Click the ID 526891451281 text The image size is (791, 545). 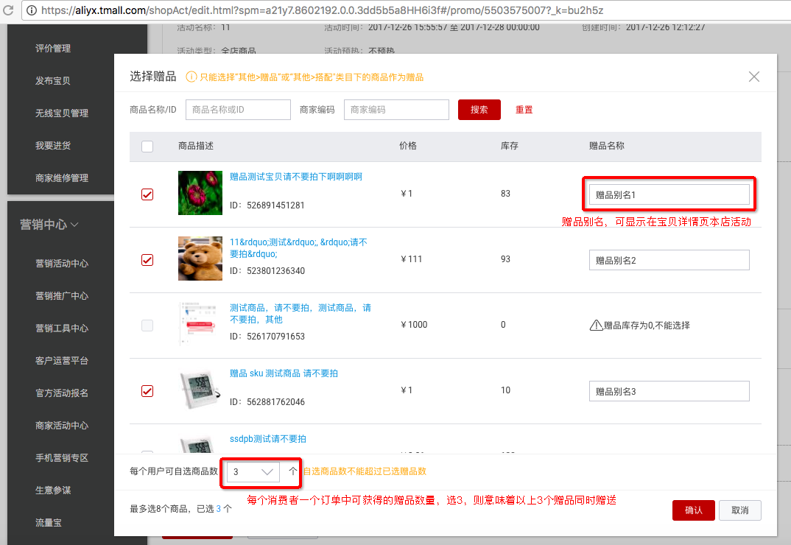[x=267, y=205]
